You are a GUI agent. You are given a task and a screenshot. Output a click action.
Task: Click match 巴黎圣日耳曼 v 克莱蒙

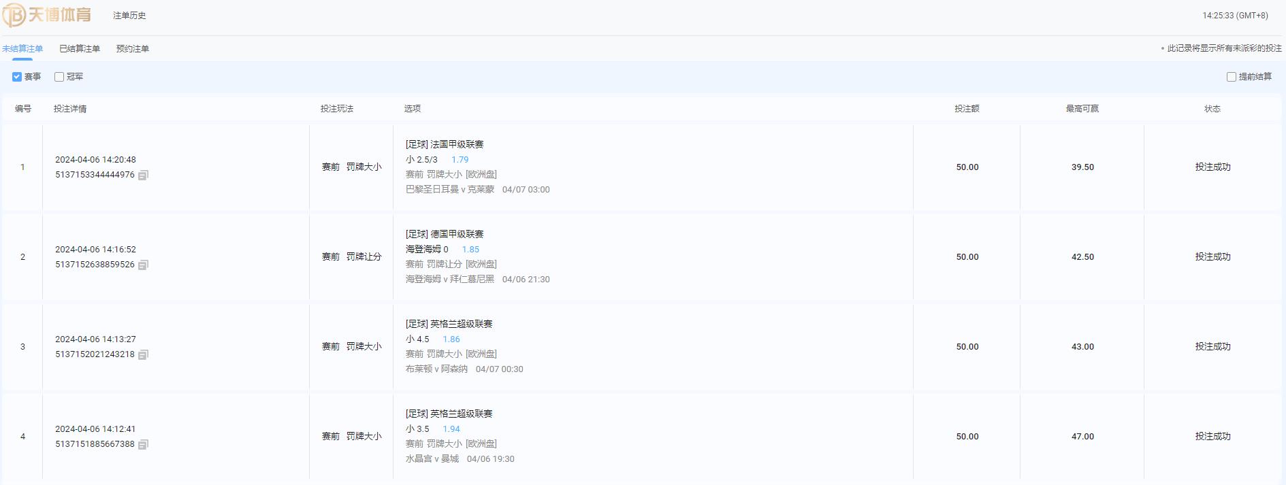click(x=450, y=190)
